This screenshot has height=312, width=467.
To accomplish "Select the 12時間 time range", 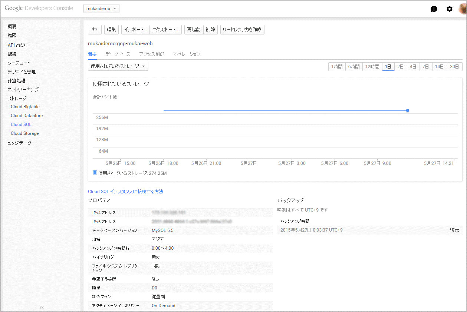I will 372,67.
